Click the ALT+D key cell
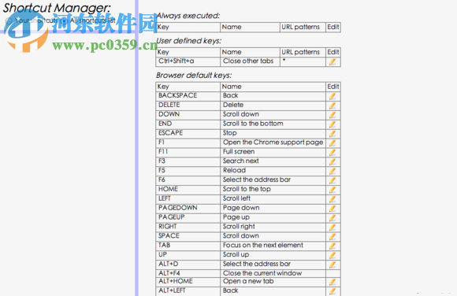 [x=188, y=265]
